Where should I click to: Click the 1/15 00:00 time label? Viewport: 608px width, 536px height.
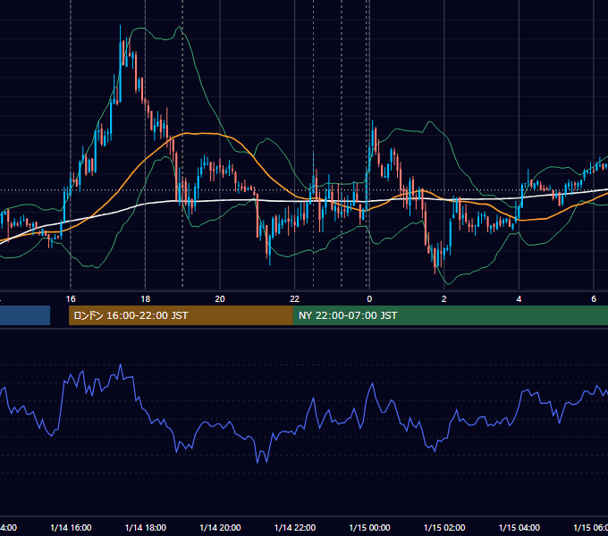point(369,527)
